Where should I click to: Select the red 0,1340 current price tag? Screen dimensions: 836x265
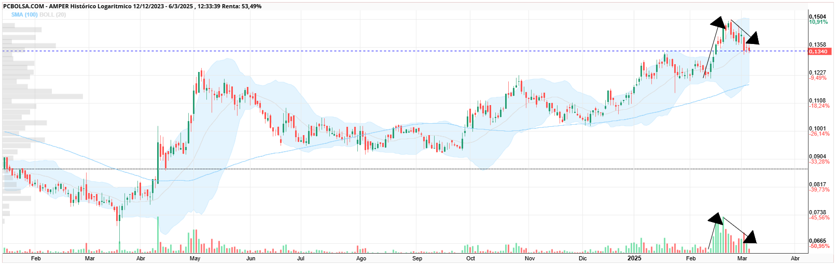pyautogui.click(x=820, y=51)
